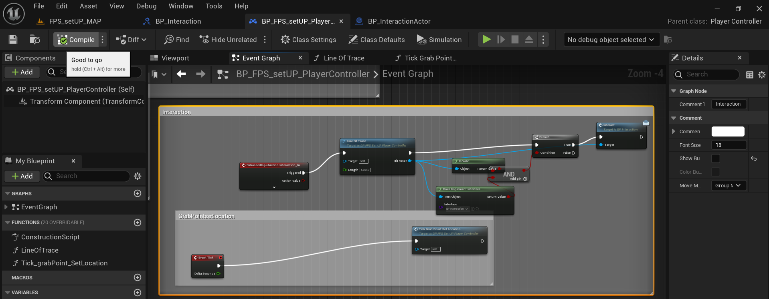Open the Asset menu
This screenshot has height=299, width=769.
click(x=89, y=6)
